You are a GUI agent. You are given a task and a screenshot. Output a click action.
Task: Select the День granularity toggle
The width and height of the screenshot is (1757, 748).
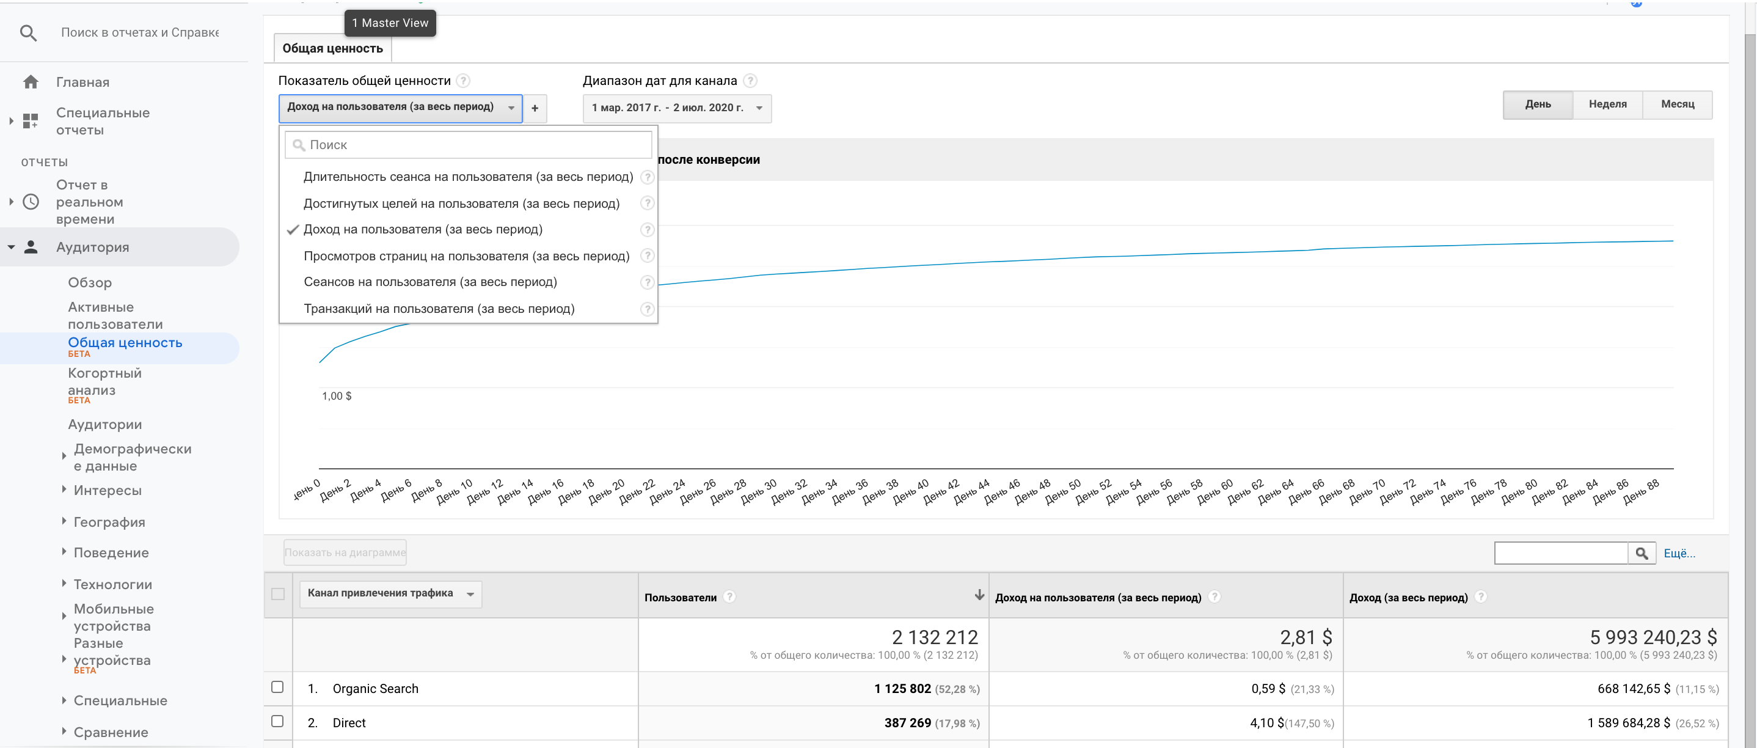click(x=1538, y=105)
